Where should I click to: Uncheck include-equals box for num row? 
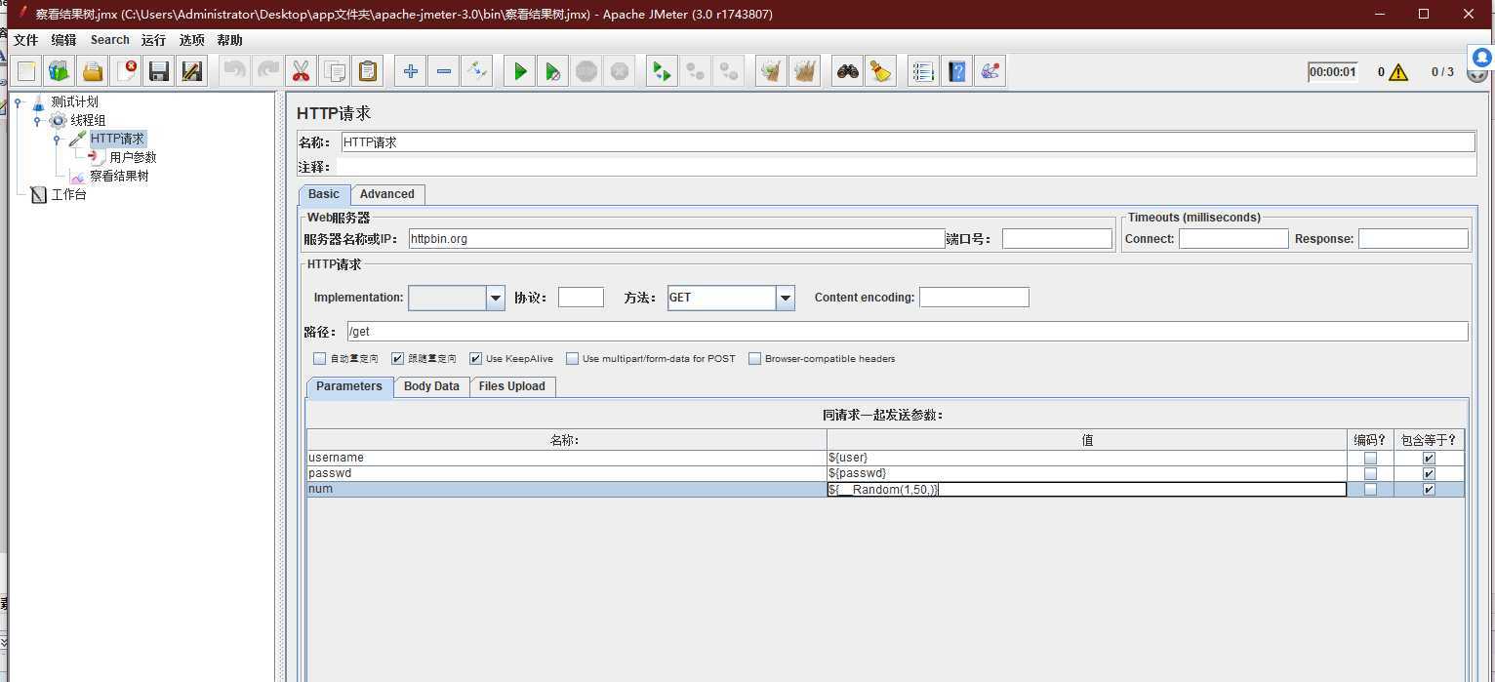tap(1429, 489)
